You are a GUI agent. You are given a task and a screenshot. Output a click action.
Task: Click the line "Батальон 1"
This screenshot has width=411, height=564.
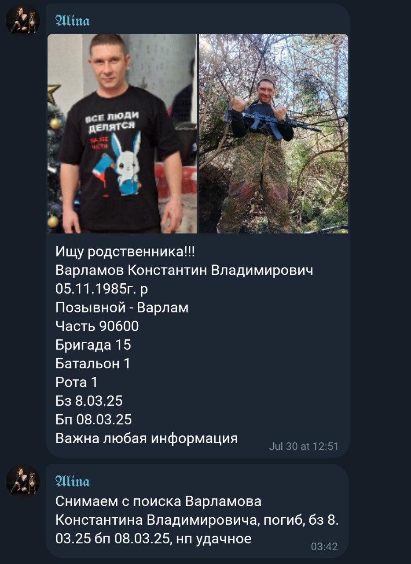(x=93, y=364)
